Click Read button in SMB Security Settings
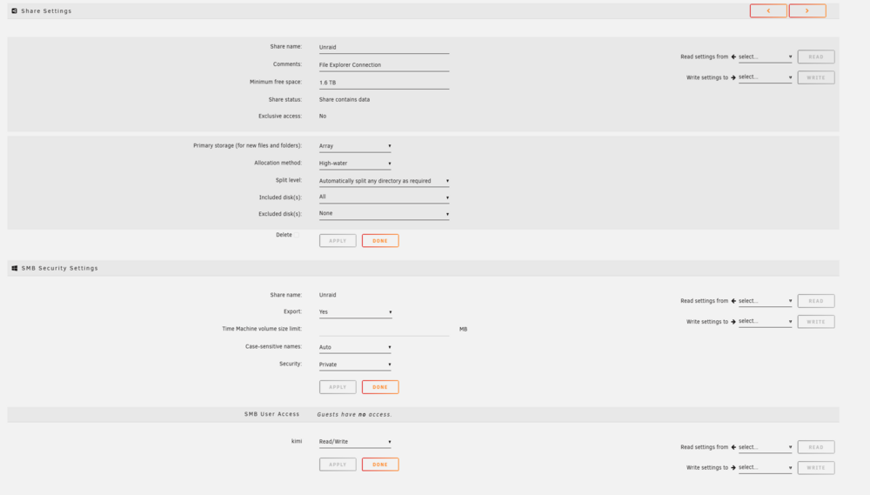 [816, 301]
